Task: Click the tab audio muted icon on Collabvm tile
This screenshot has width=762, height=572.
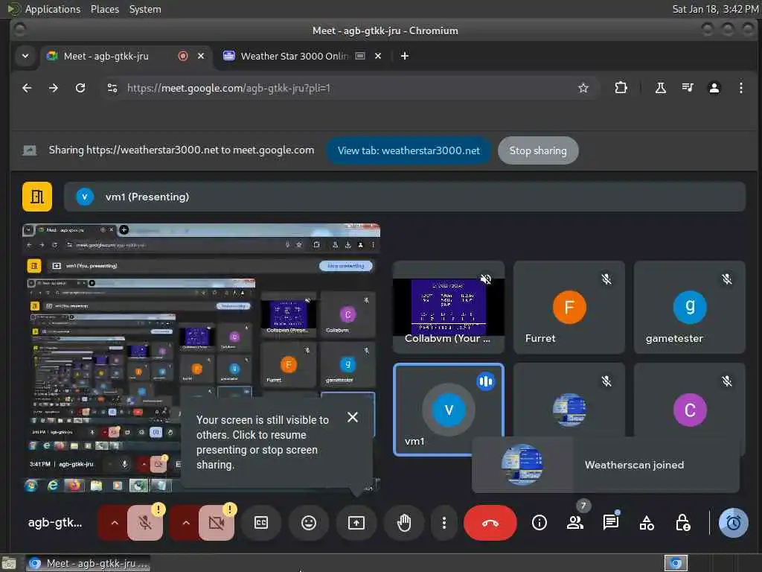Action: point(485,279)
